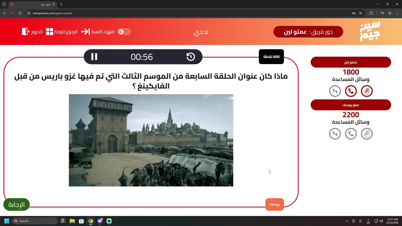Open Microsoft Store from the taskbar
402x226 pixels.
(81, 221)
